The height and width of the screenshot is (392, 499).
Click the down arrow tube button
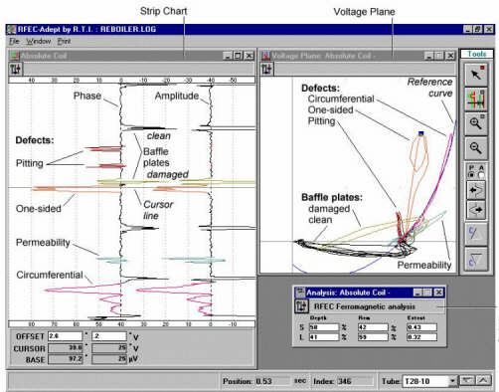pyautogui.click(x=467, y=380)
